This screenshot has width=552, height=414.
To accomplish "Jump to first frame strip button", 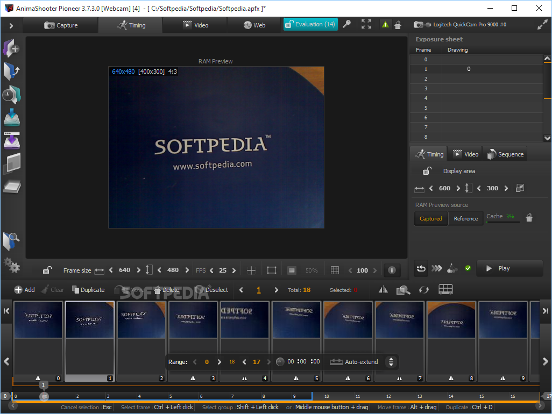I will pyautogui.click(x=6, y=311).
